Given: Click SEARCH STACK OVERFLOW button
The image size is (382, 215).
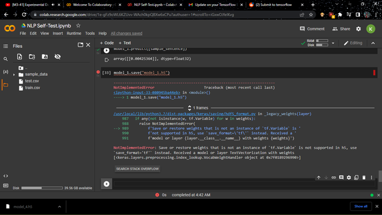Looking at the screenshot, I should pyautogui.click(x=137, y=168).
